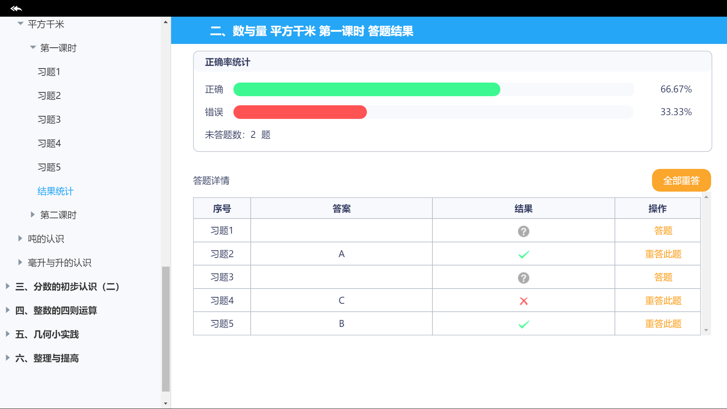Click the green 正确 progress bar

coord(367,89)
